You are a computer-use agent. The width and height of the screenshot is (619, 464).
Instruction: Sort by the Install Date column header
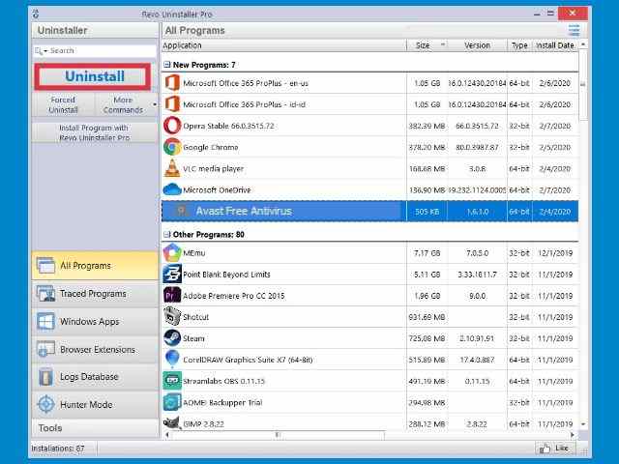[555, 45]
